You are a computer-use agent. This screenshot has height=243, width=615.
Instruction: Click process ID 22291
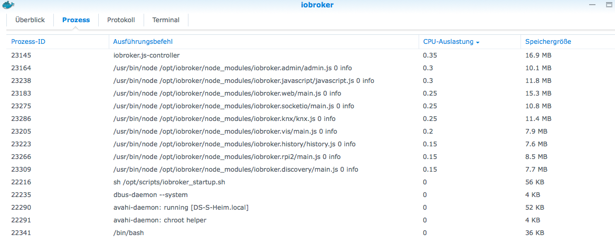coord(21,220)
